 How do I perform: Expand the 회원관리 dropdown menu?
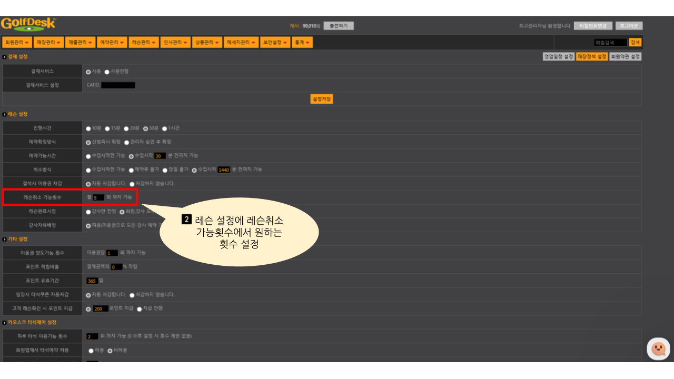click(x=16, y=42)
